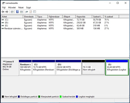The width and height of the screenshot is (130, 103).
Task: Sort by Típus column header
Action: pos(42,17)
